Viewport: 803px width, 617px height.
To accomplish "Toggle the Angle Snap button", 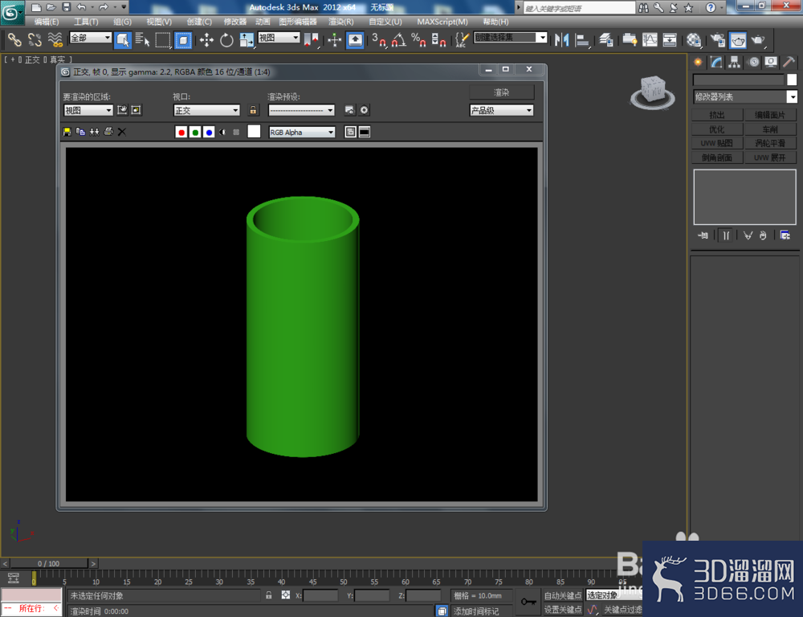I will coord(399,40).
